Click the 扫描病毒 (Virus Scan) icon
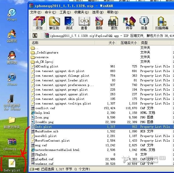The height and width of the screenshot is (173, 174). click(x=162, y=23)
